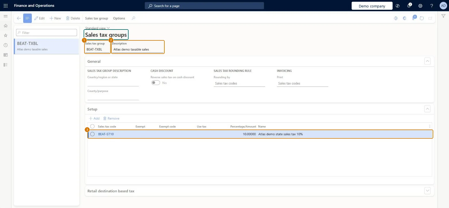Collapse the General section chevron

428,61
